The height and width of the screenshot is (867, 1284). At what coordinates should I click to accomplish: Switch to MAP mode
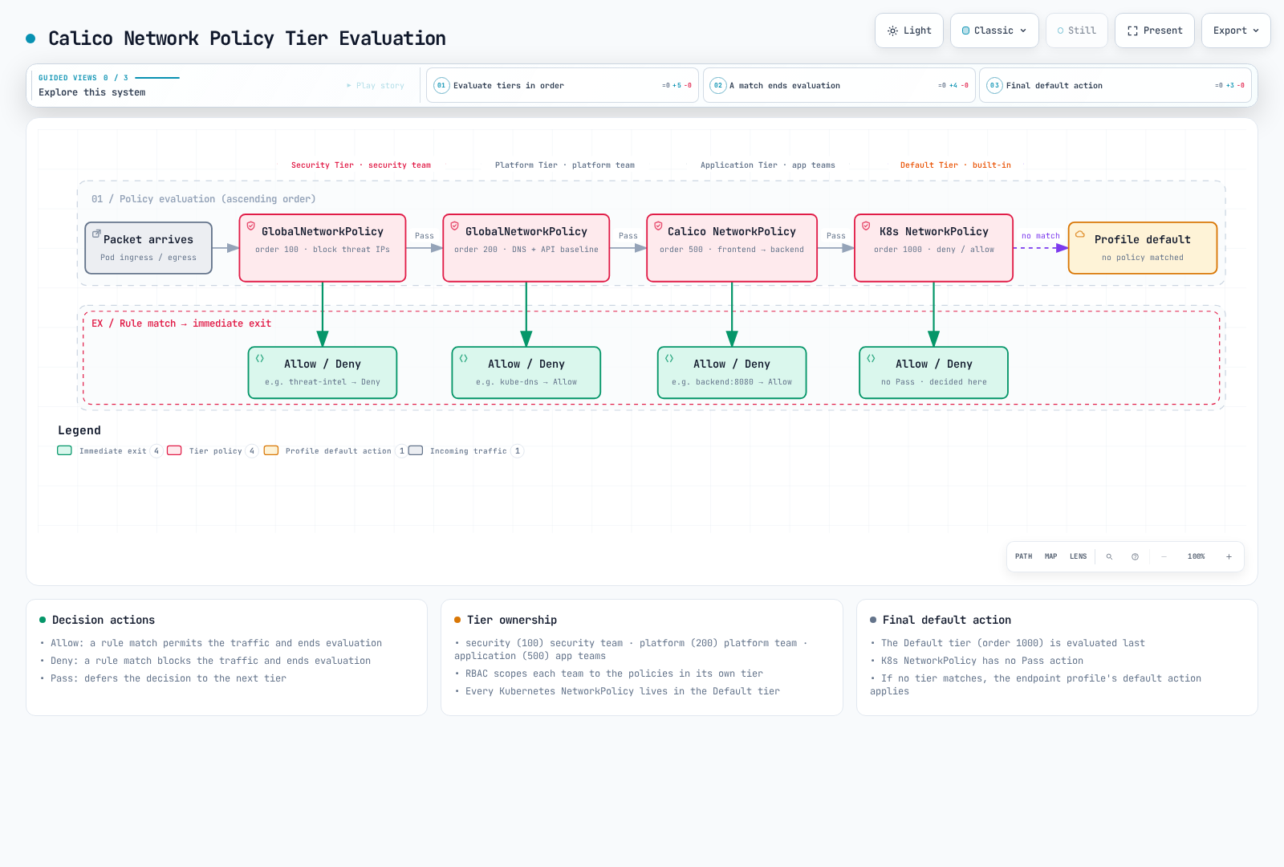pyautogui.click(x=1051, y=556)
